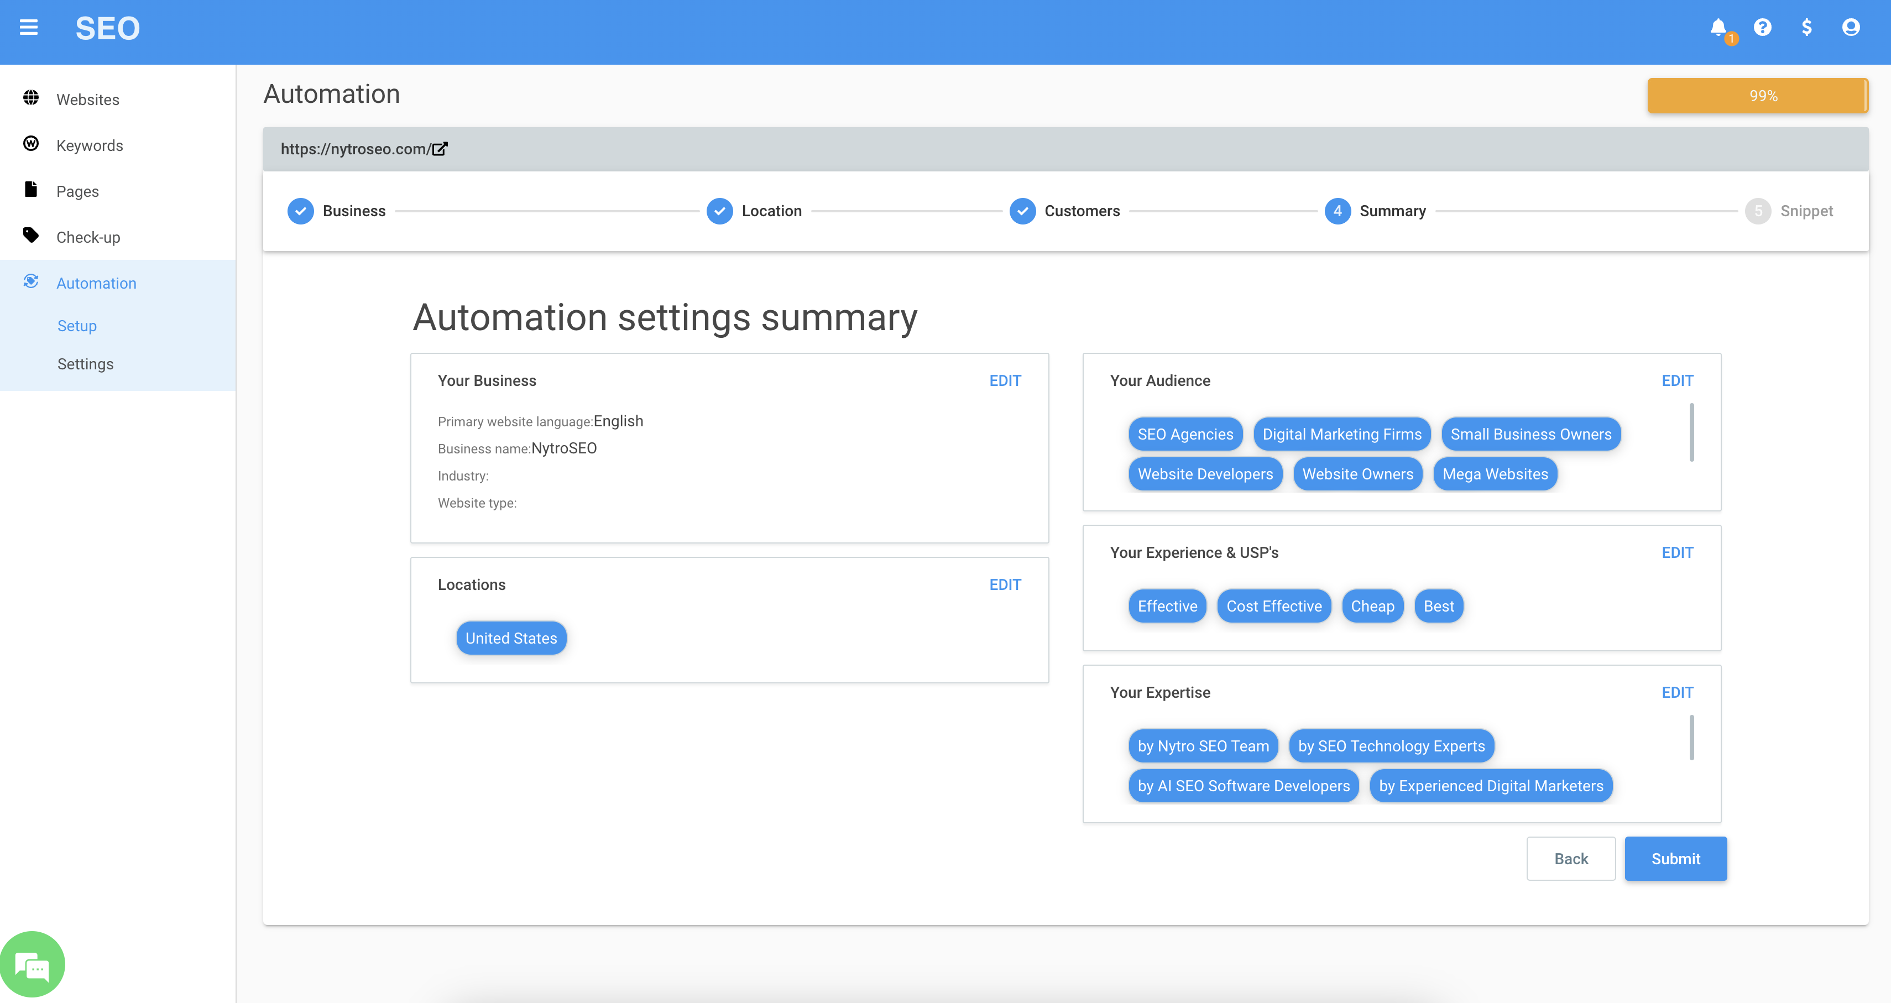
Task: Open the hamburger menu icon
Action: click(29, 28)
